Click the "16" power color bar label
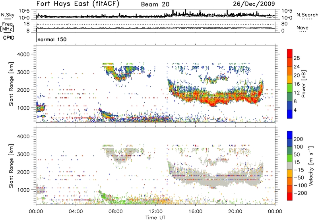The image size is (318, 220). click(297, 84)
